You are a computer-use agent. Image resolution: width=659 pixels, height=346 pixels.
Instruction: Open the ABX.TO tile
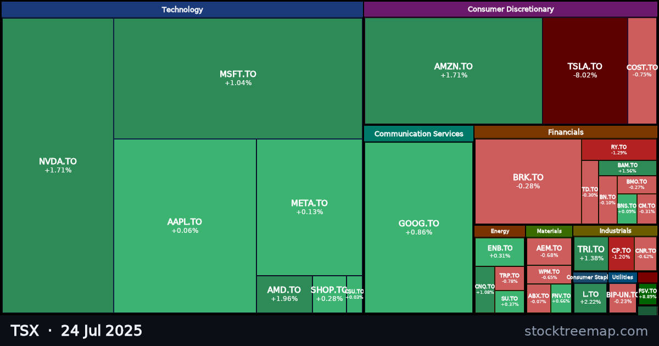point(538,298)
